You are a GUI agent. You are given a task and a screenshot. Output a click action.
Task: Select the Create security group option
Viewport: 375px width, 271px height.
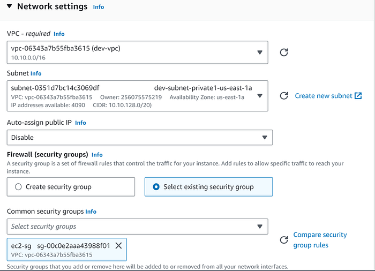pos(18,187)
